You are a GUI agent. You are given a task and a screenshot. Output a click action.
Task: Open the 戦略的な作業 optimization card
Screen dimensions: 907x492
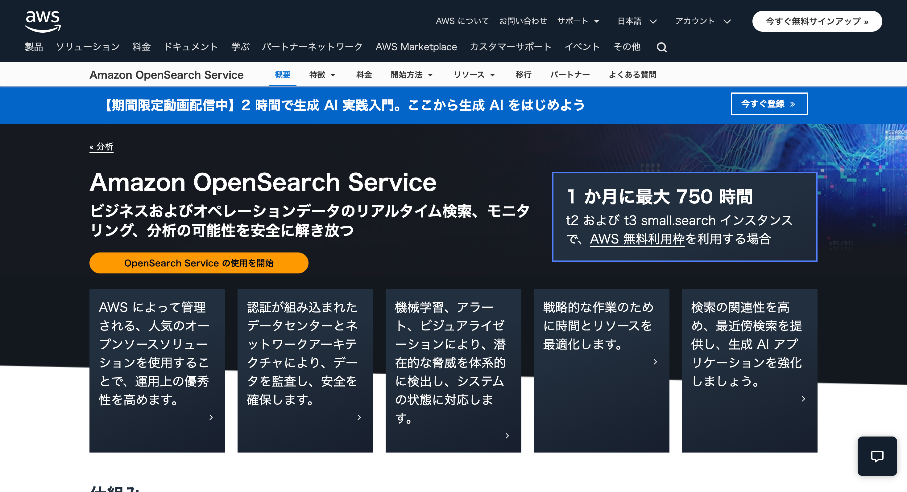click(601, 371)
